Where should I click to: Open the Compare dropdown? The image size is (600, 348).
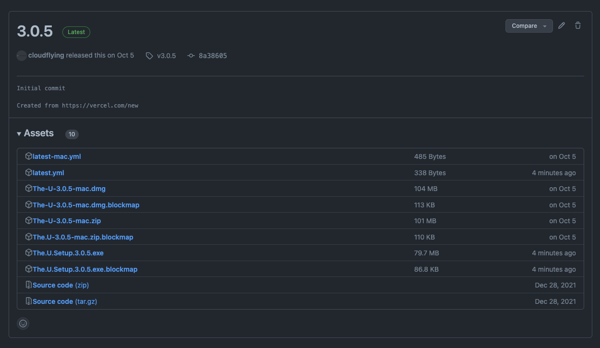(528, 26)
